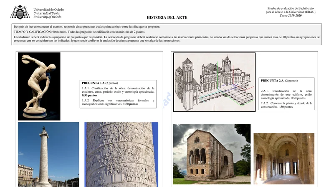
Task: Click the University of Oviedo English name
Action: (x=47, y=17)
